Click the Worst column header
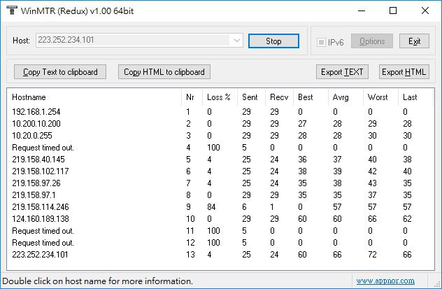This screenshot has height=289, width=442. point(376,97)
